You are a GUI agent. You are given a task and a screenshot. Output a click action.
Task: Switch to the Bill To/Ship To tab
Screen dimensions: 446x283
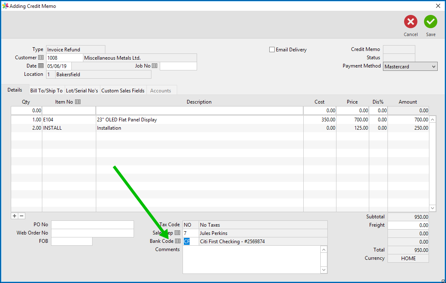[46, 90]
